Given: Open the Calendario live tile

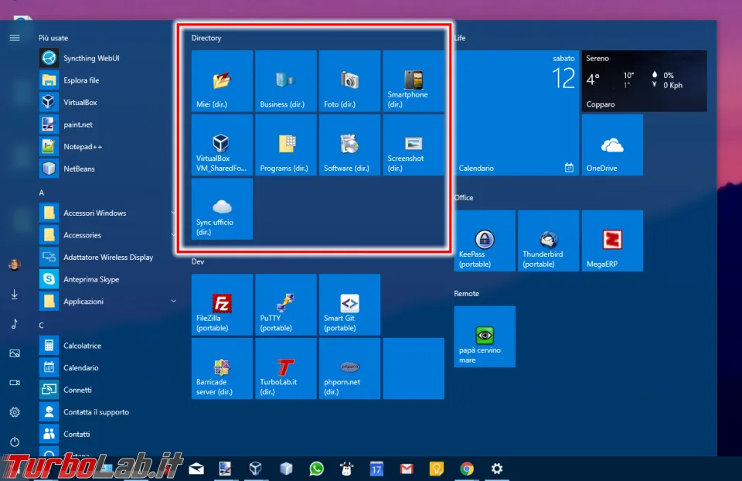Looking at the screenshot, I should 517,113.
